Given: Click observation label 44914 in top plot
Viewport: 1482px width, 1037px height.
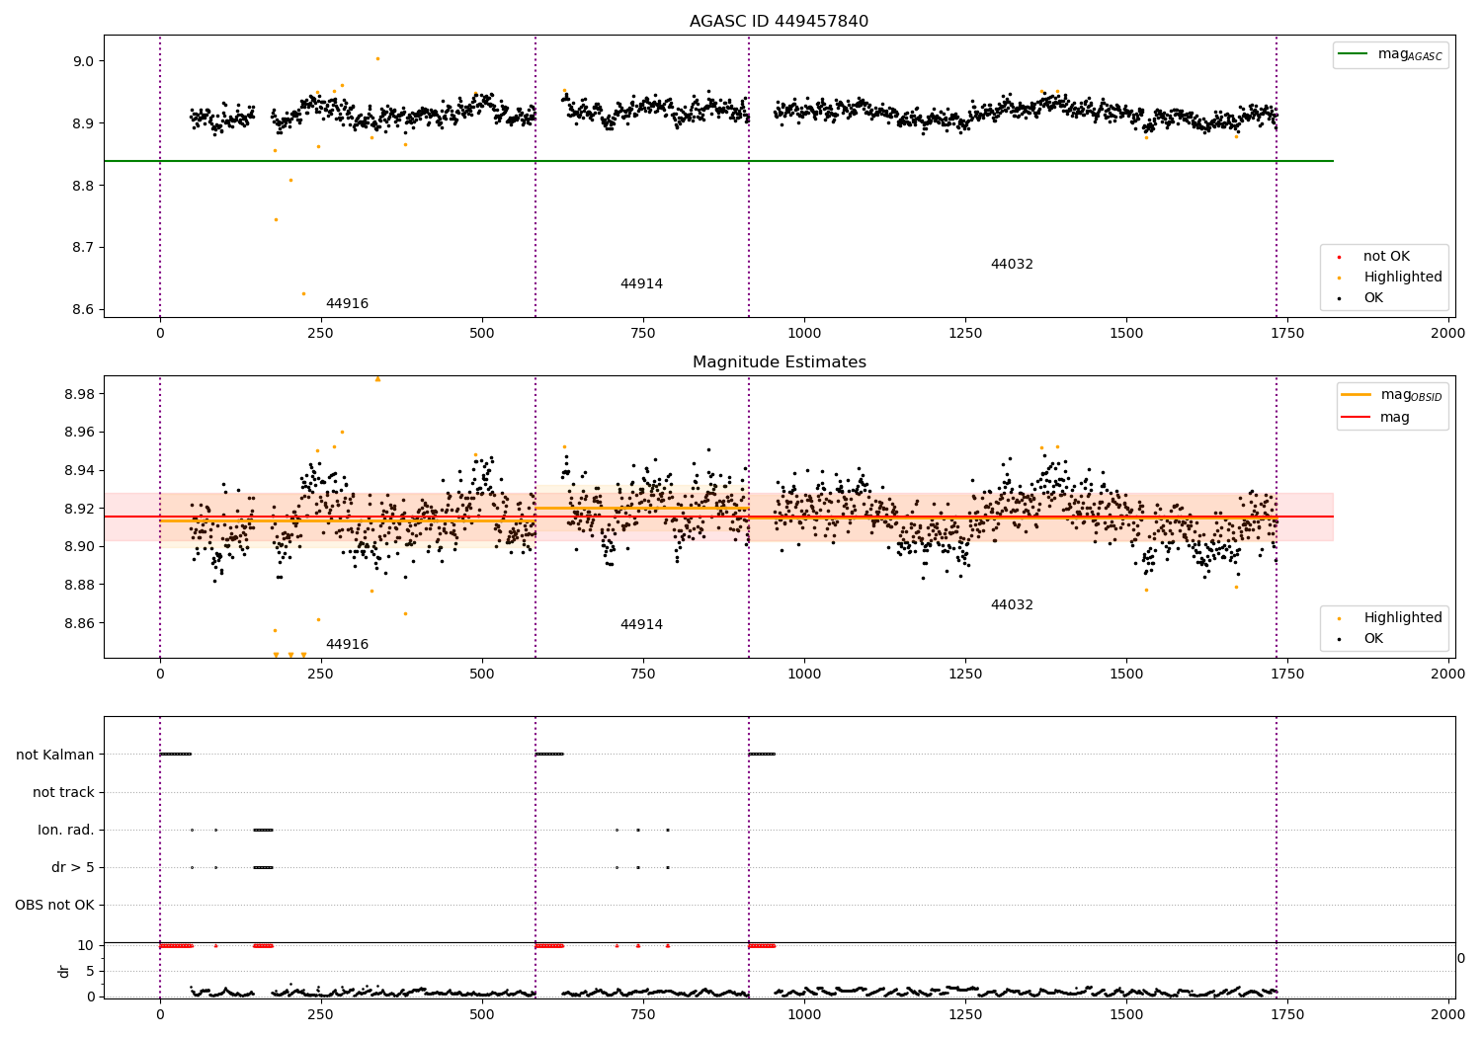Looking at the screenshot, I should [x=641, y=284].
